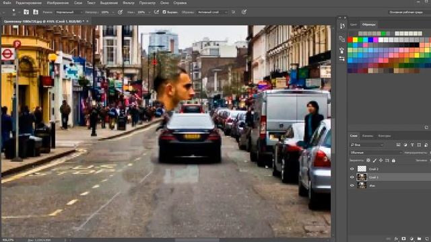Select the Слой 2 layer thumbnail
Image resolution: width=431 pixels, height=242 pixels.
(x=362, y=169)
